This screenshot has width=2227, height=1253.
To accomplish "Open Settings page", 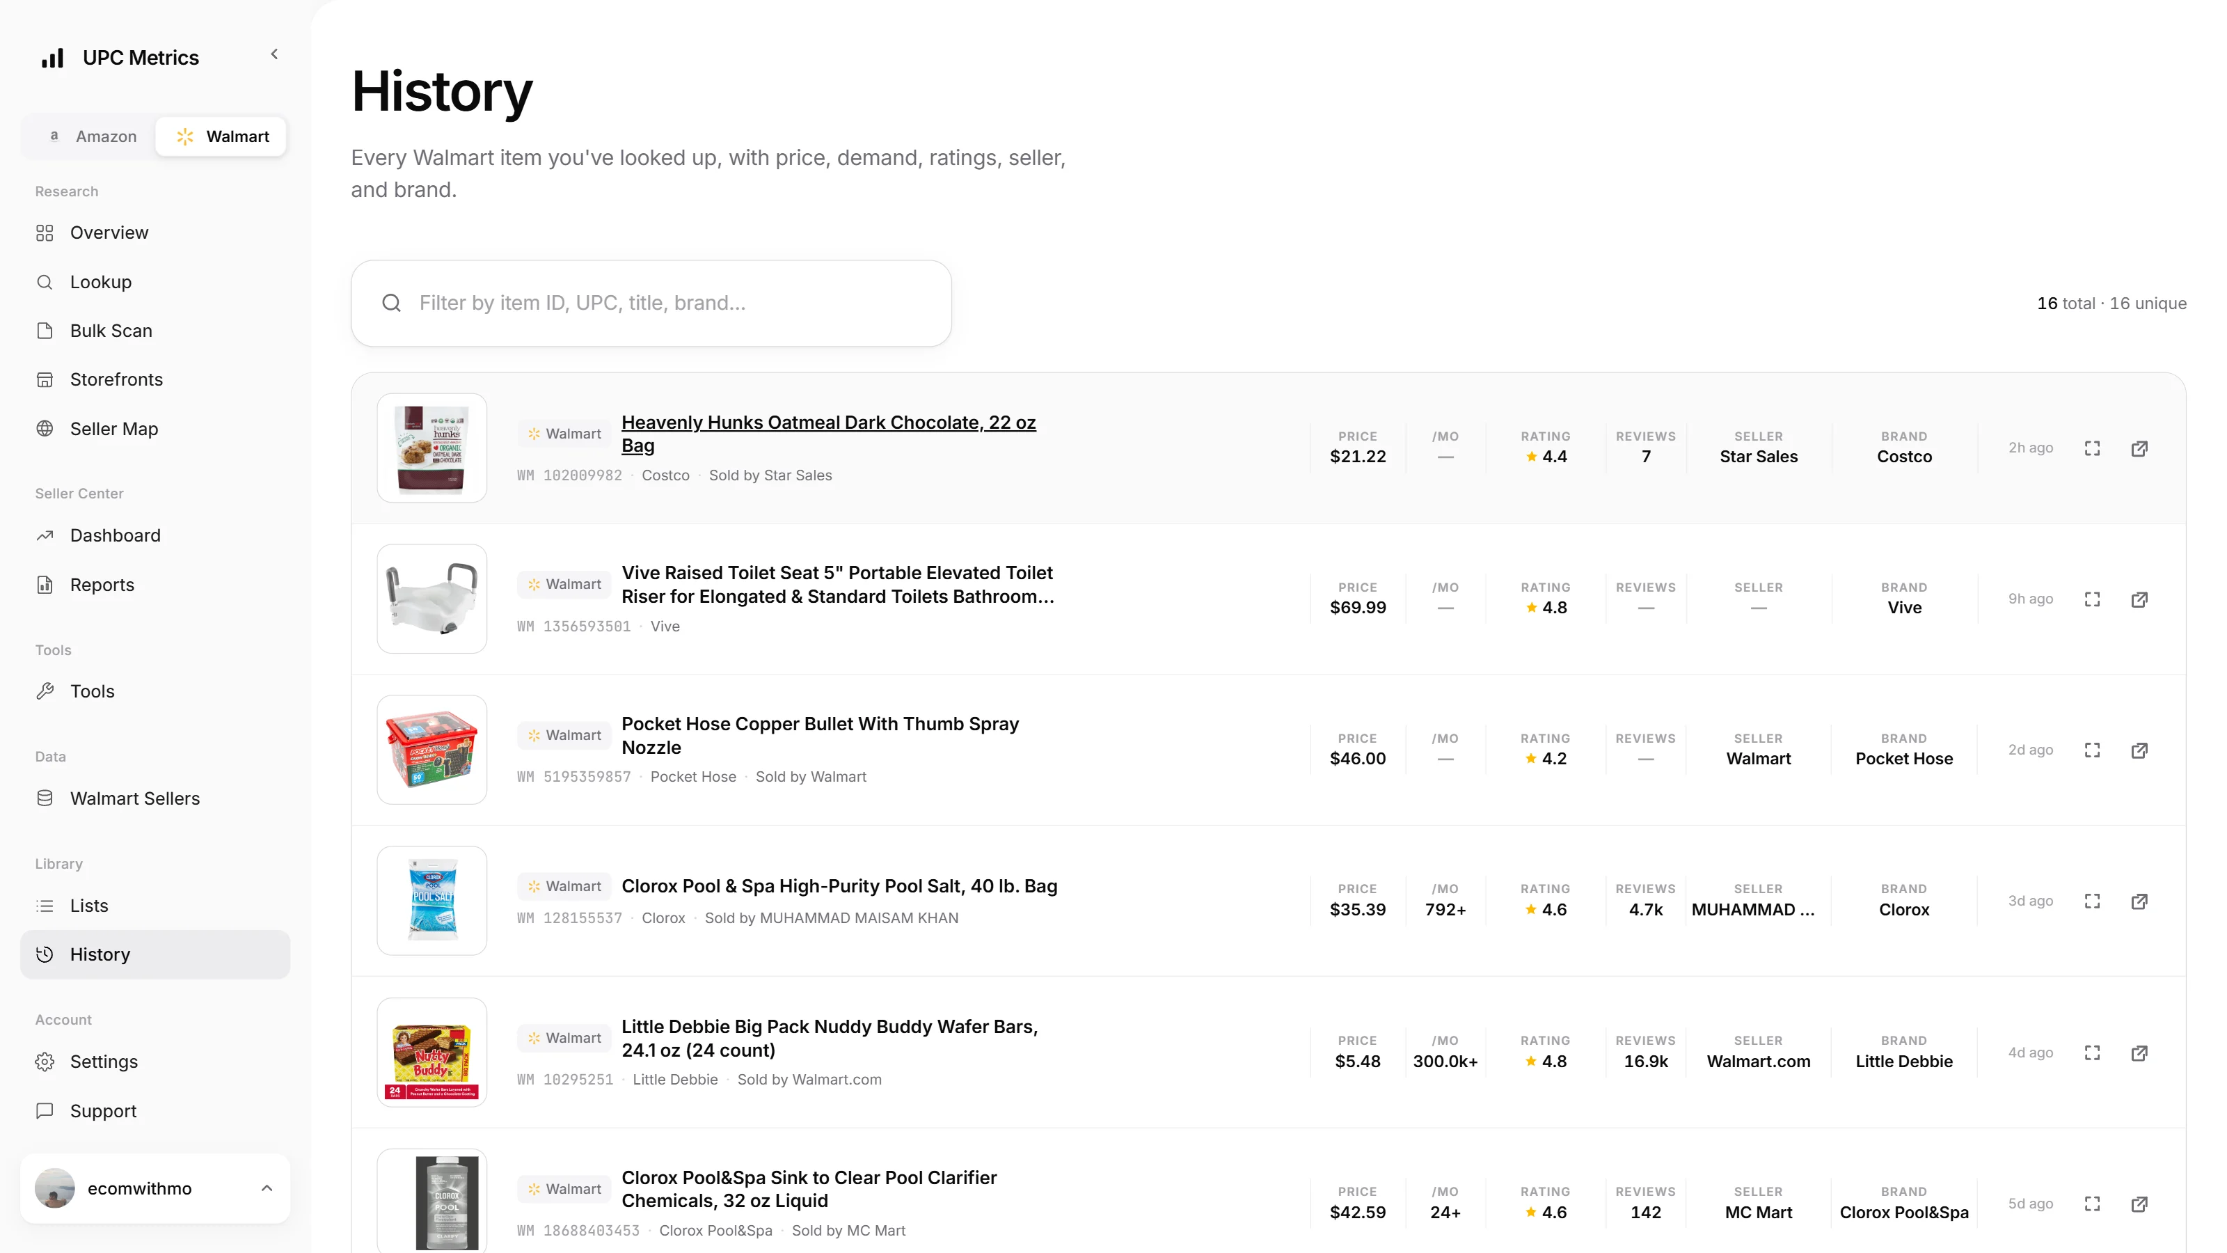I will pyautogui.click(x=154, y=1061).
